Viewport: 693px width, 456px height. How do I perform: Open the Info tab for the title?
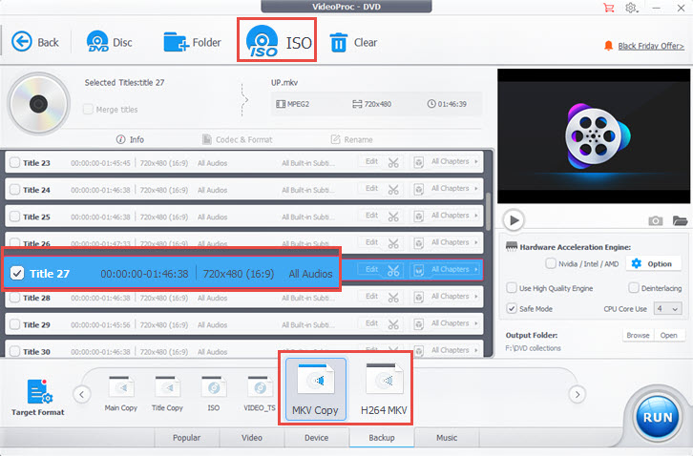coord(130,139)
